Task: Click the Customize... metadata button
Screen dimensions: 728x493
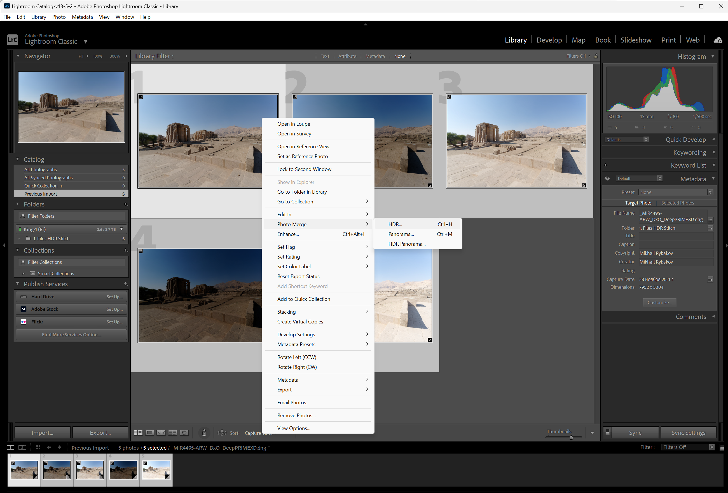Action: pyautogui.click(x=659, y=302)
